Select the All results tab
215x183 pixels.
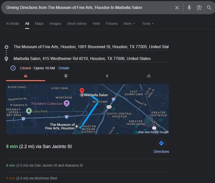tap(27, 24)
